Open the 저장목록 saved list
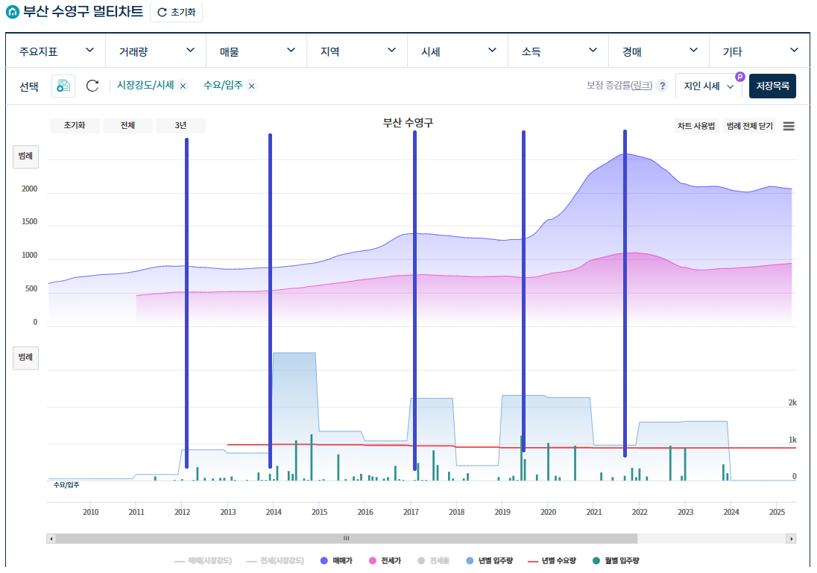Screen dimensions: 817x573 pos(772,86)
